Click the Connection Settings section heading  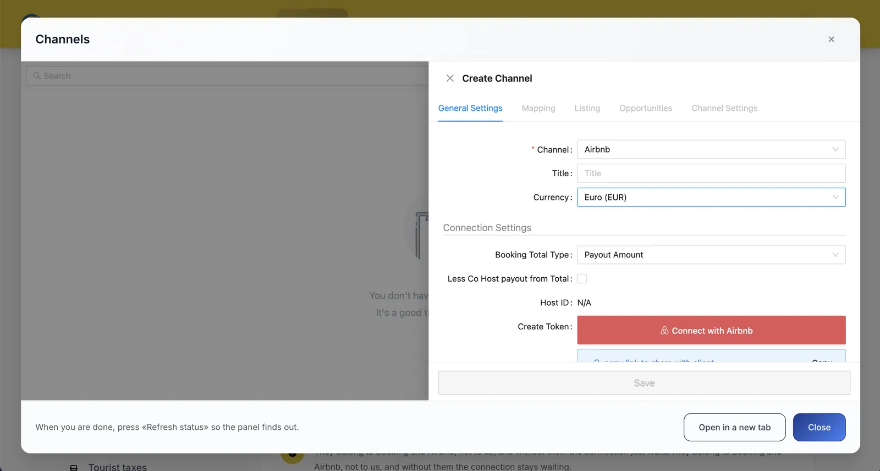487,228
